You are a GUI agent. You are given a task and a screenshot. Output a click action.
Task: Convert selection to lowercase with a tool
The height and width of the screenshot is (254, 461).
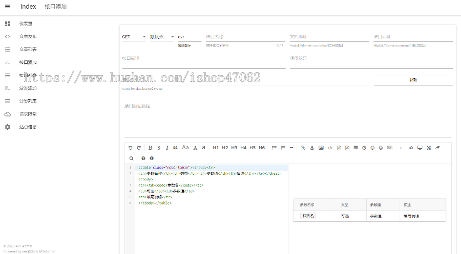click(x=203, y=148)
